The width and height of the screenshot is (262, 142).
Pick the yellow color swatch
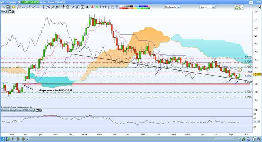point(136,8)
